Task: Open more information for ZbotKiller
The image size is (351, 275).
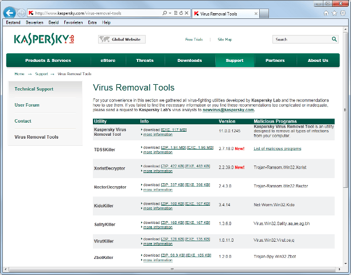Action: [158, 260]
